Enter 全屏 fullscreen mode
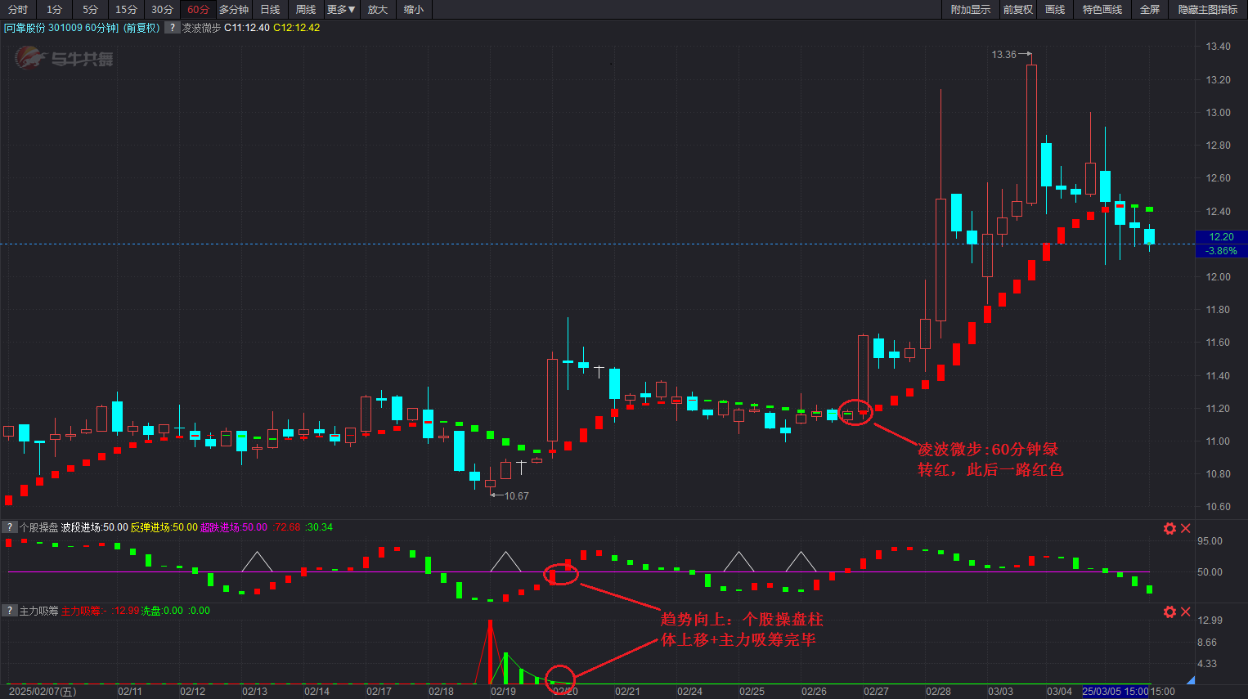Viewport: 1248px width, 699px height. (1150, 10)
